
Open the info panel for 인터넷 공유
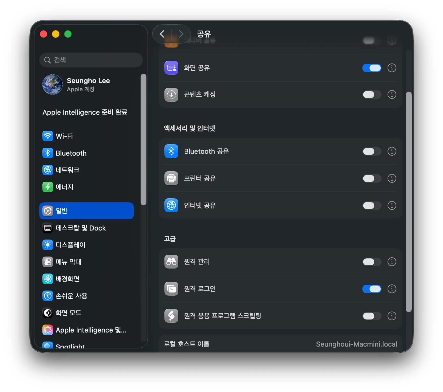pos(392,206)
